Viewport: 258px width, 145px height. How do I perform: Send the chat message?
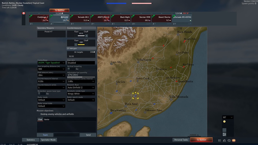[88, 135]
